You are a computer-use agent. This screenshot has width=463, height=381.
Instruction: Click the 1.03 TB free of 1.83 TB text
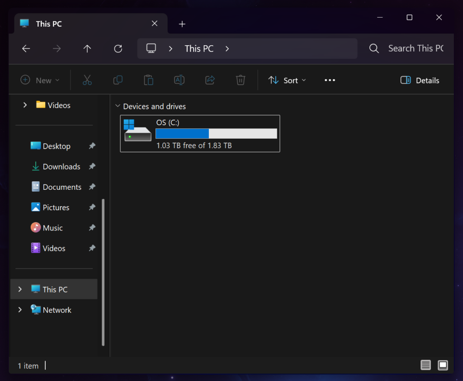[194, 146]
